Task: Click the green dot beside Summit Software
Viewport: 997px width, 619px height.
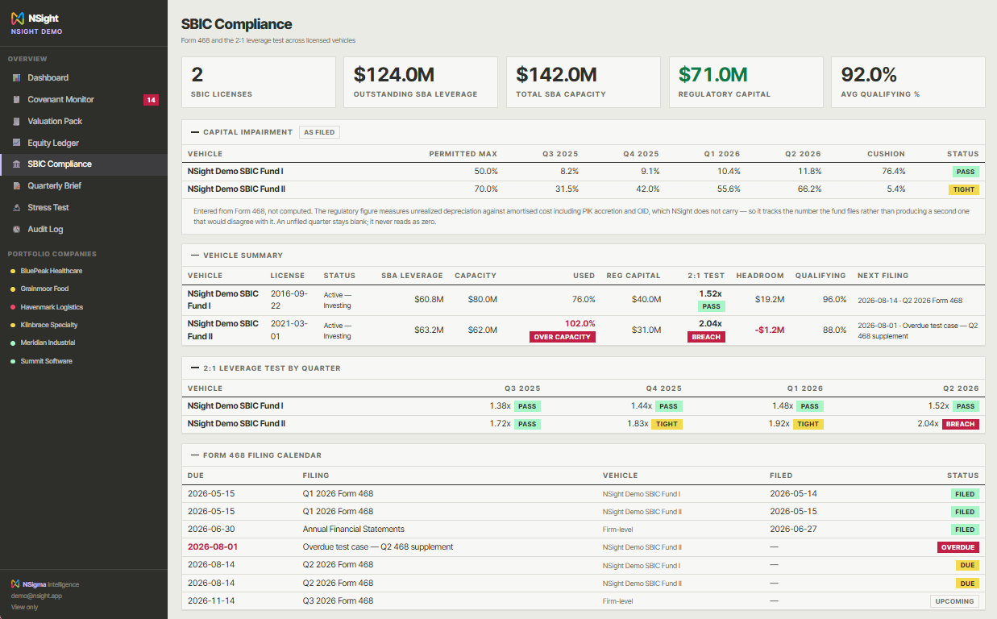Action: [12, 361]
